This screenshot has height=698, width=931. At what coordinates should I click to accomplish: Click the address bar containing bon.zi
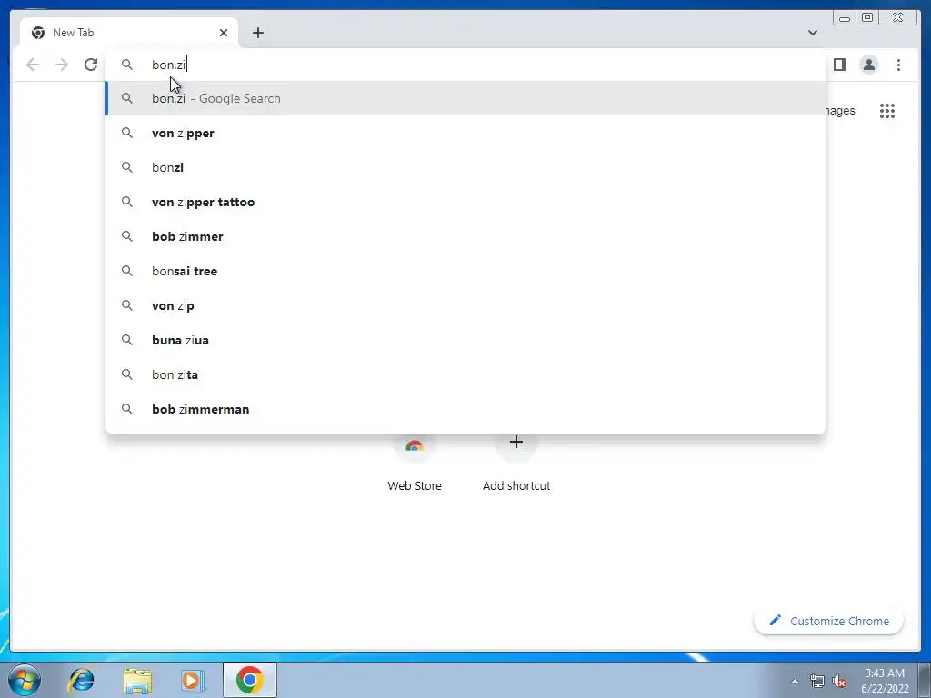(465, 65)
